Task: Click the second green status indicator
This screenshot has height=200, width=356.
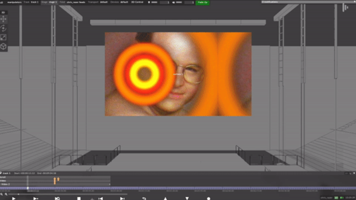Action: (342, 198)
